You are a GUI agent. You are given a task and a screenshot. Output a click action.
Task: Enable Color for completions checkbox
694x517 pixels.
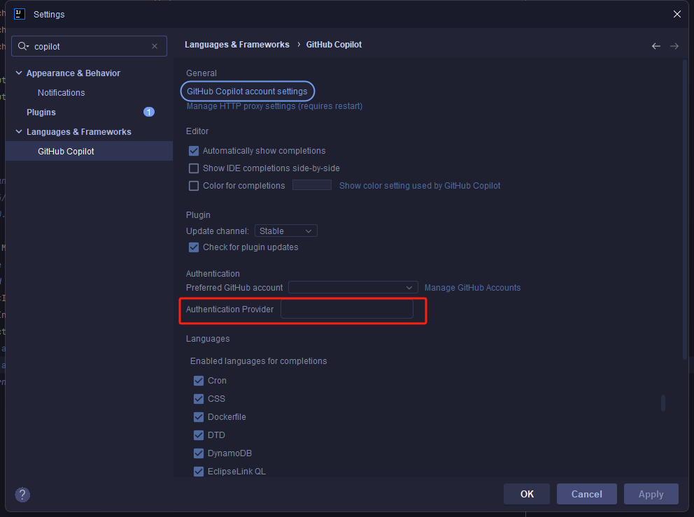193,186
